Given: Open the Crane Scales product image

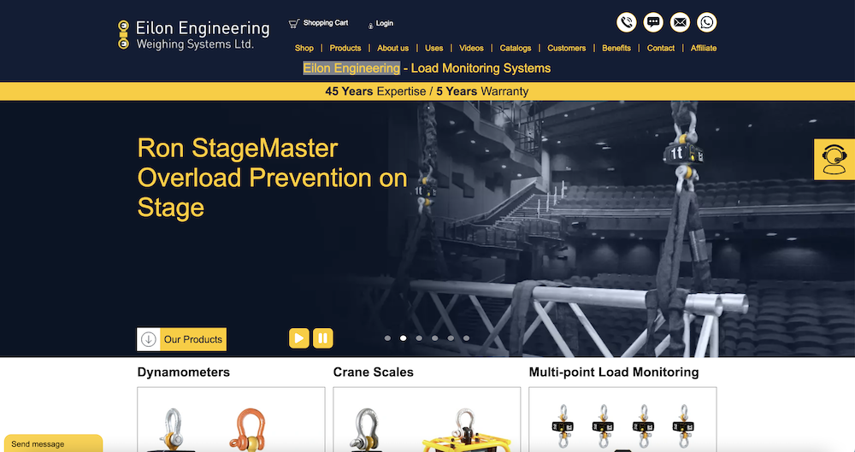Looking at the screenshot, I should point(427,420).
